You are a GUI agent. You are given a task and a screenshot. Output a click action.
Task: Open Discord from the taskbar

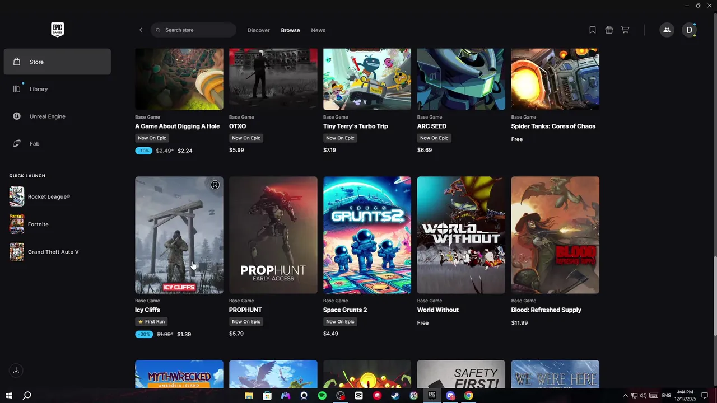(450, 396)
